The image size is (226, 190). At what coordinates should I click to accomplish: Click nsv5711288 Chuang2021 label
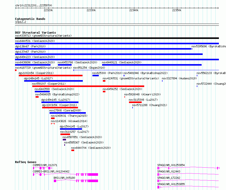(150, 105)
